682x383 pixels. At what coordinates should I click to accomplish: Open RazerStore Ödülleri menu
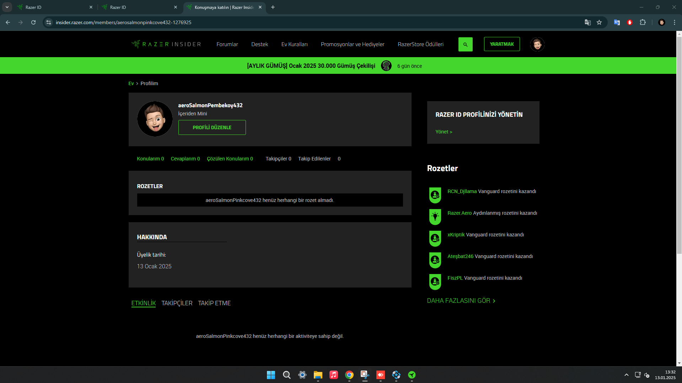pyautogui.click(x=420, y=44)
